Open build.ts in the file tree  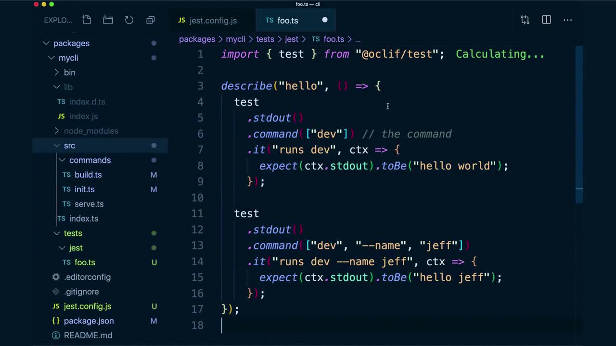tap(88, 175)
